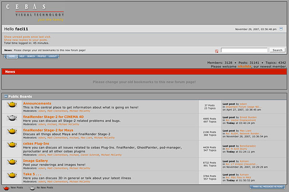Click the teapot icon beside cebas Plug-Ins

pos(12,145)
